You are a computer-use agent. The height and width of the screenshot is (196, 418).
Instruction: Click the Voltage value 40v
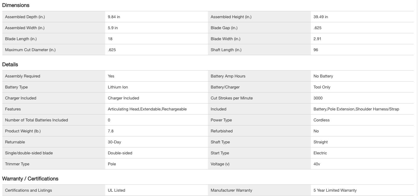coord(317,164)
